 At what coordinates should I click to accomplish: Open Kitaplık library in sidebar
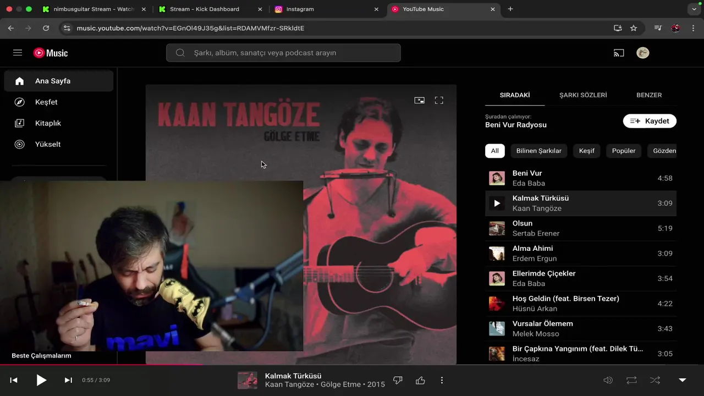click(58, 123)
